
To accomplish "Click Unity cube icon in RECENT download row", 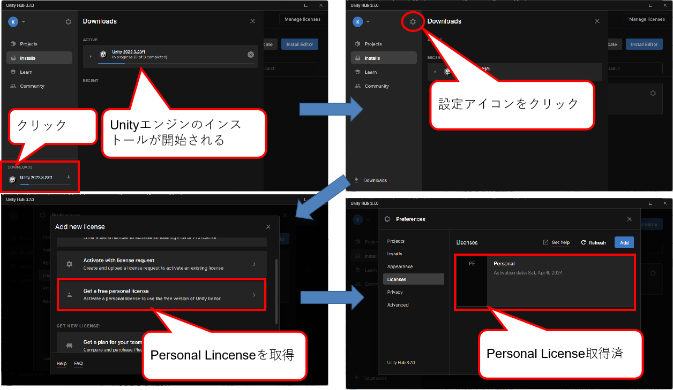I will point(447,72).
